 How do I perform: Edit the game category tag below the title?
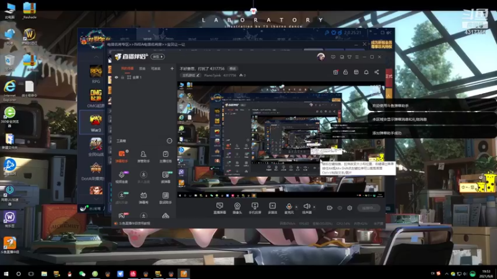191,75
